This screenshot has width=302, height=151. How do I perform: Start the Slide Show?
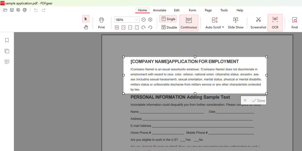[236, 23]
